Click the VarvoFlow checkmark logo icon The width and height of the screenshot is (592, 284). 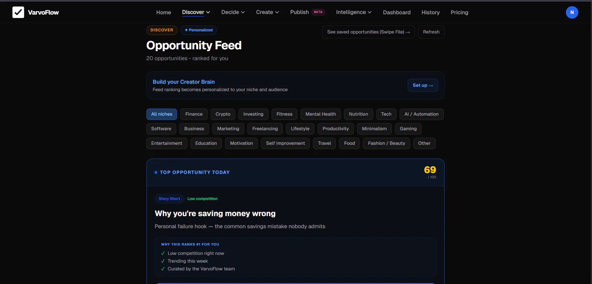18,12
